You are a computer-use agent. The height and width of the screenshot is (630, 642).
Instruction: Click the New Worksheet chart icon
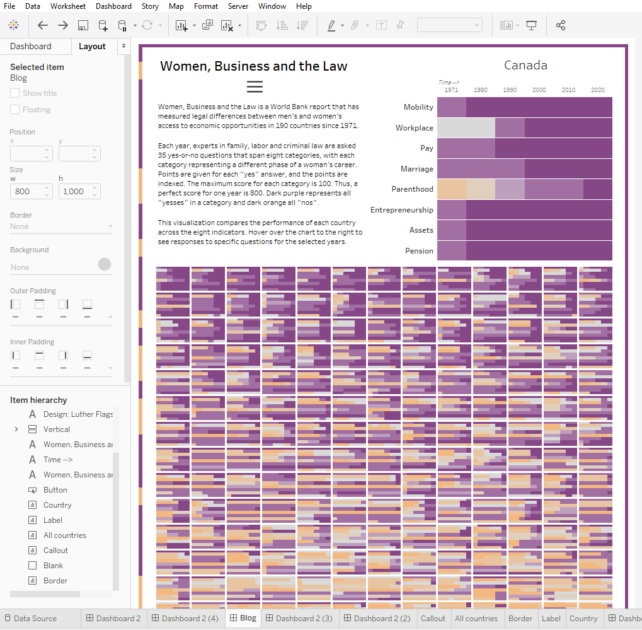(x=181, y=25)
